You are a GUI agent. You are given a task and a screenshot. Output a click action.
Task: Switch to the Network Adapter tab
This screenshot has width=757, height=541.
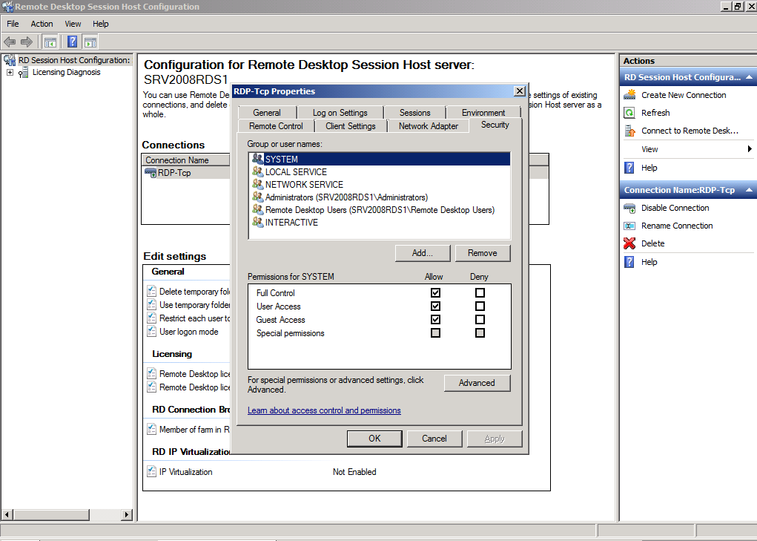(x=429, y=126)
